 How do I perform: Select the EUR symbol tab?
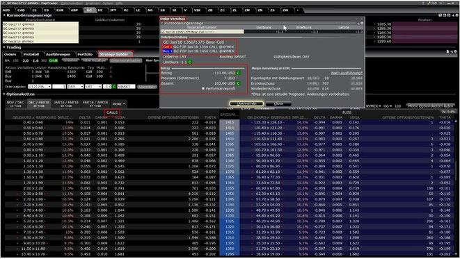[x=60, y=10]
